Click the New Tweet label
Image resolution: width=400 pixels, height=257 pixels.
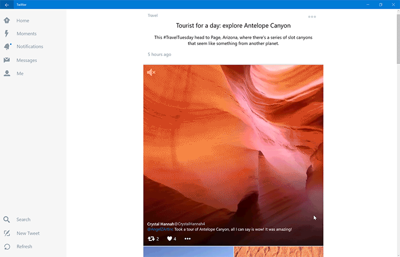[x=28, y=233]
